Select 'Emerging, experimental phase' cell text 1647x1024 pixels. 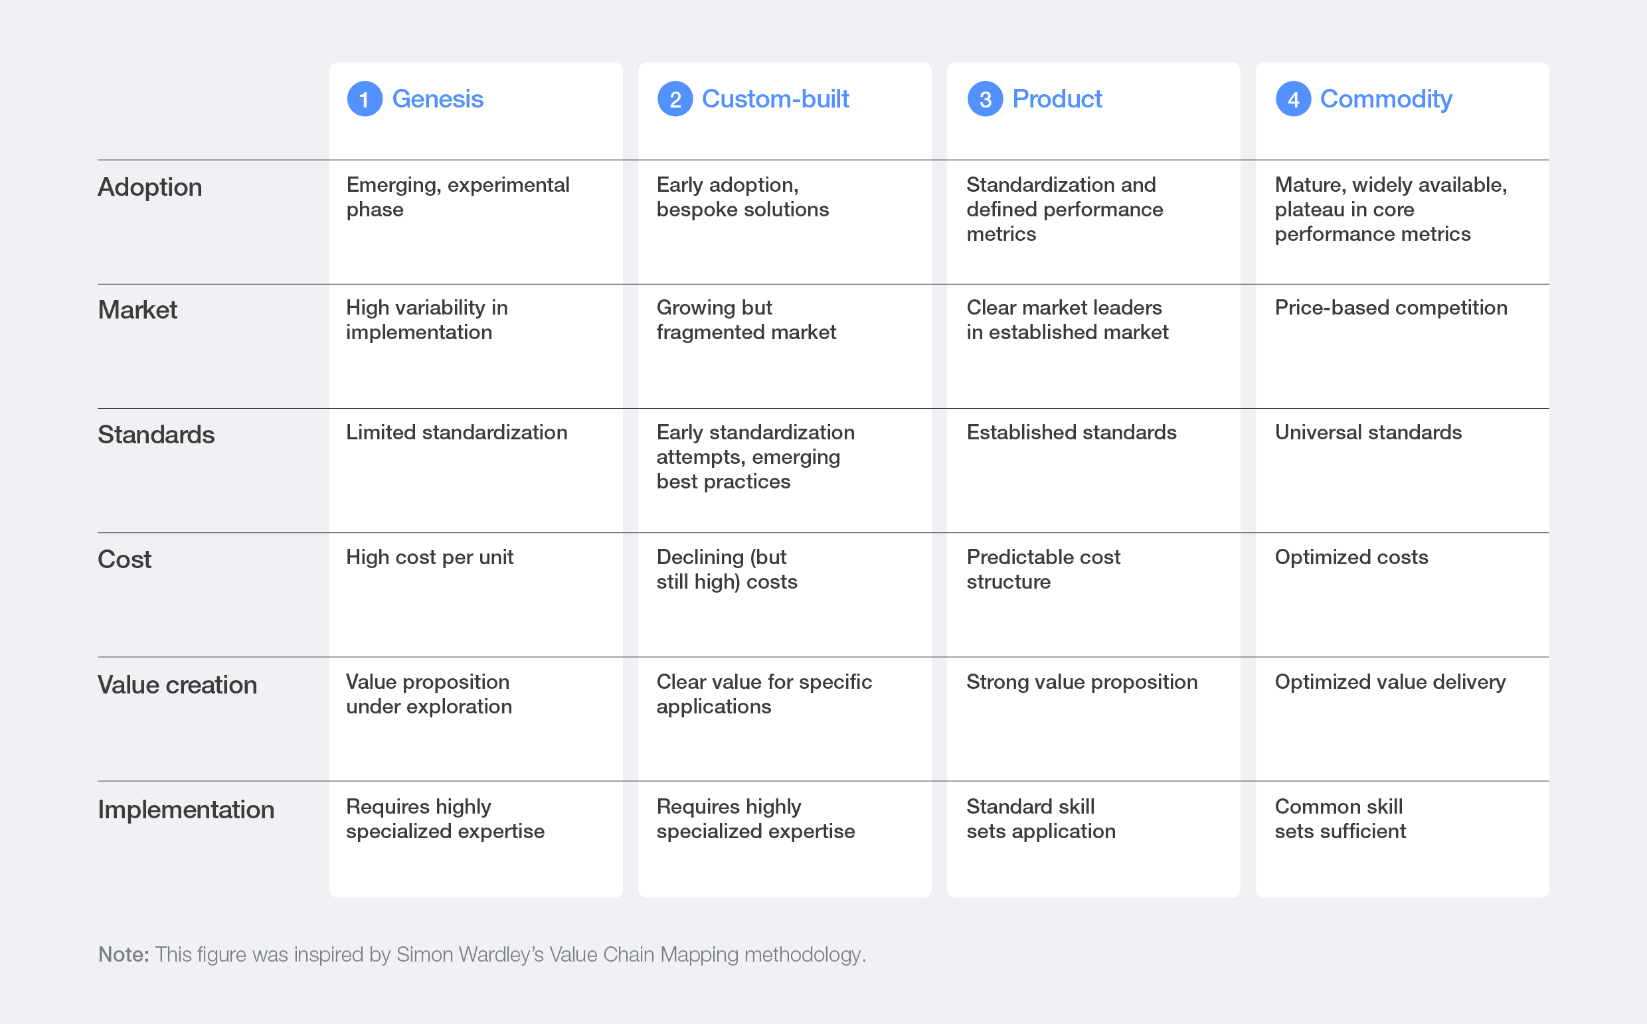[x=458, y=197]
